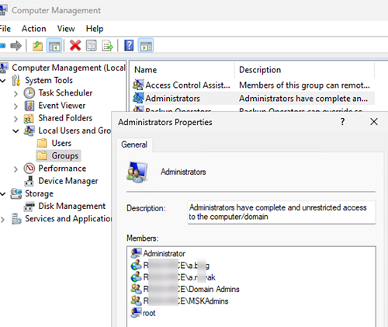Click in the Description text field
Screen dimensions: 388x327
coord(282,212)
